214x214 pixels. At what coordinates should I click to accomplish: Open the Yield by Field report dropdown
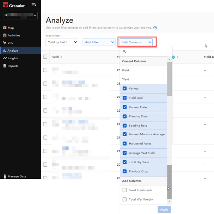(62, 42)
